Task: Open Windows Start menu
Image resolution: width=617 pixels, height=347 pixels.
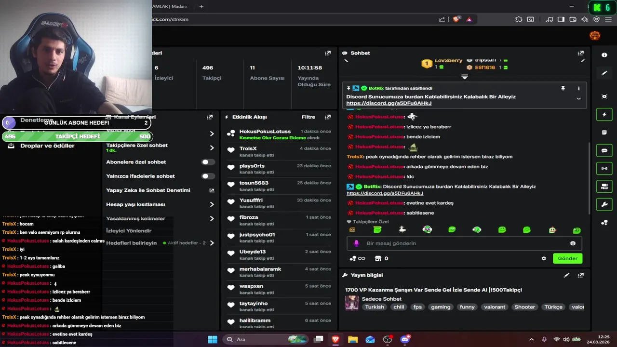Action: click(x=213, y=339)
